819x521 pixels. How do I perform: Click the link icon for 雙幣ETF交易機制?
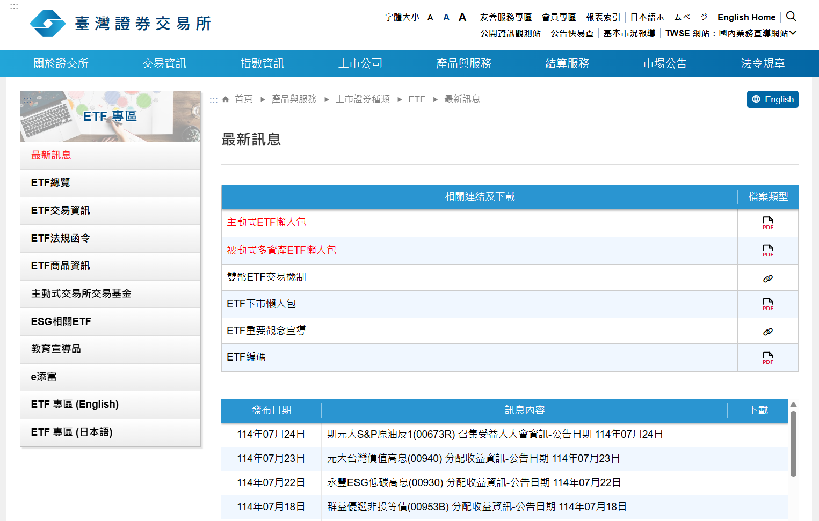pos(767,278)
